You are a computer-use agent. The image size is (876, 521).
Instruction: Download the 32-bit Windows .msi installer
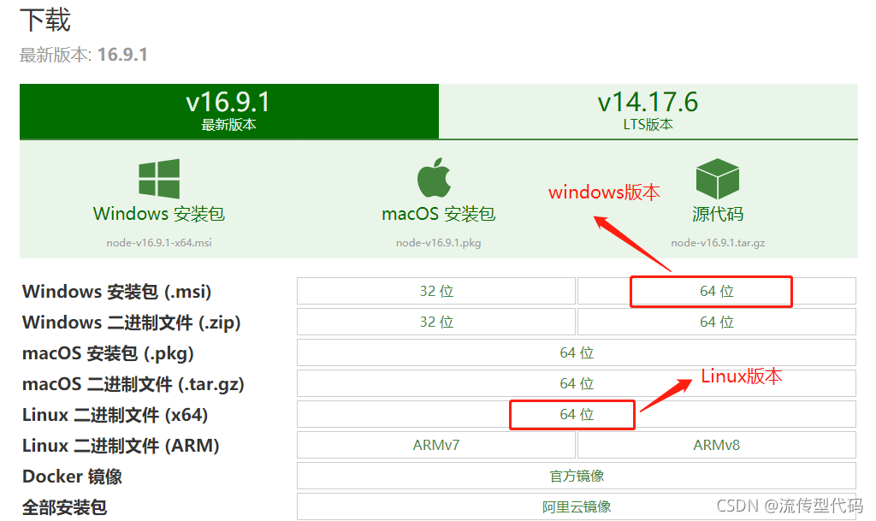[x=436, y=291]
